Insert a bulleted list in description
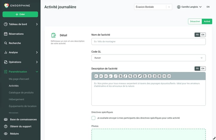 164,76
